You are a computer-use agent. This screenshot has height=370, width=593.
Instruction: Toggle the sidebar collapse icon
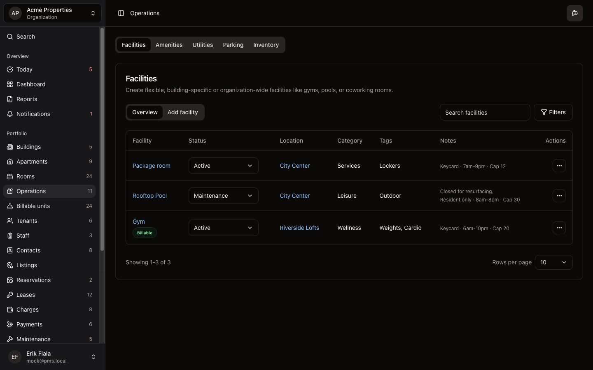coord(121,13)
